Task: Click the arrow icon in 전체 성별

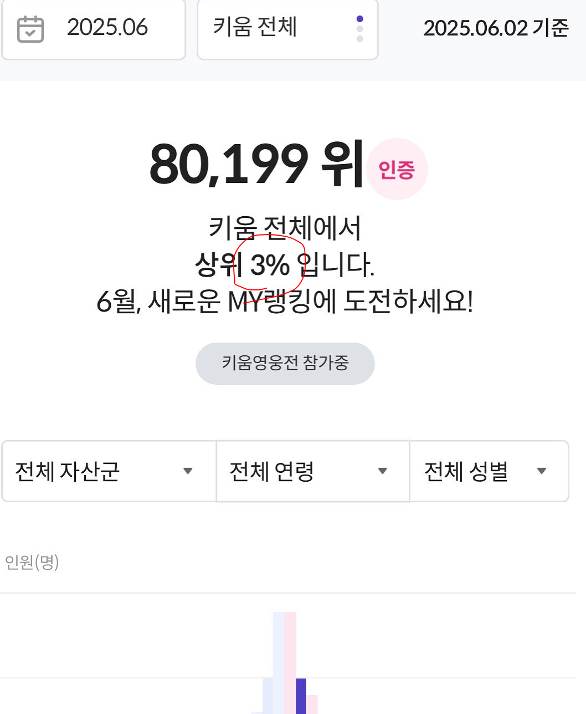Action: 542,471
